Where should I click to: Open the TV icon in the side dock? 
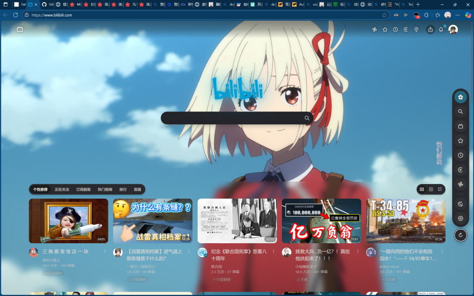[x=461, y=126]
